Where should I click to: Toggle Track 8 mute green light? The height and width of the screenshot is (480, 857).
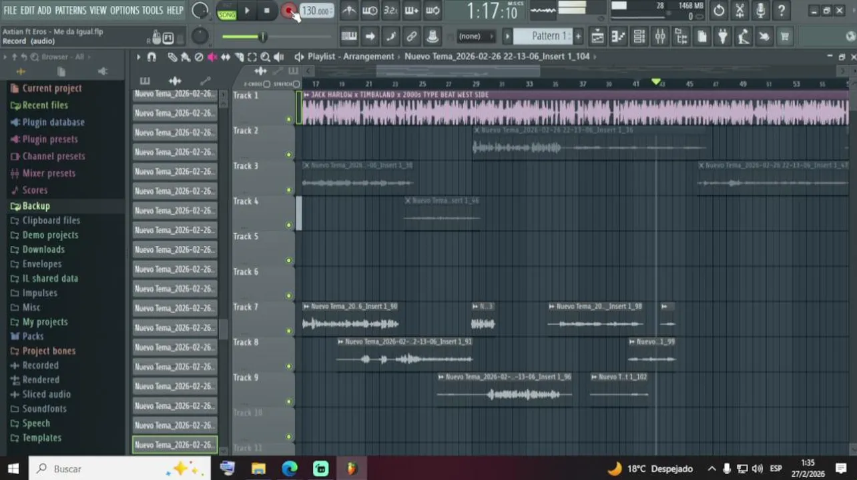(x=289, y=366)
